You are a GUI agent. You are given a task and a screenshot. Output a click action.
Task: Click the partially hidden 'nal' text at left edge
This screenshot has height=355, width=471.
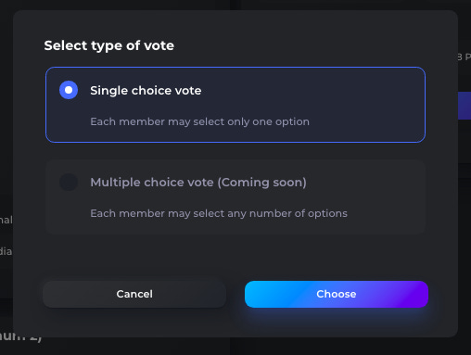6,220
